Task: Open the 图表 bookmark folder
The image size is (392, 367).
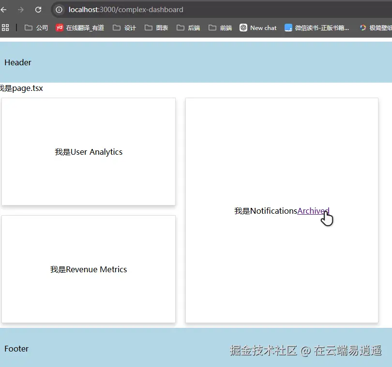Action: coord(156,28)
